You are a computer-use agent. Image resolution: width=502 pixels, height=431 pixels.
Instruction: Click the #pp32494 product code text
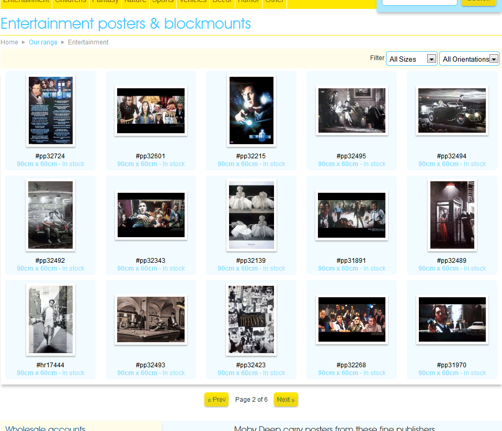[452, 156]
